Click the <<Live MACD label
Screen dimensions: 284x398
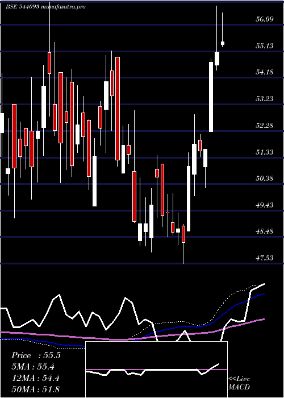(x=239, y=383)
